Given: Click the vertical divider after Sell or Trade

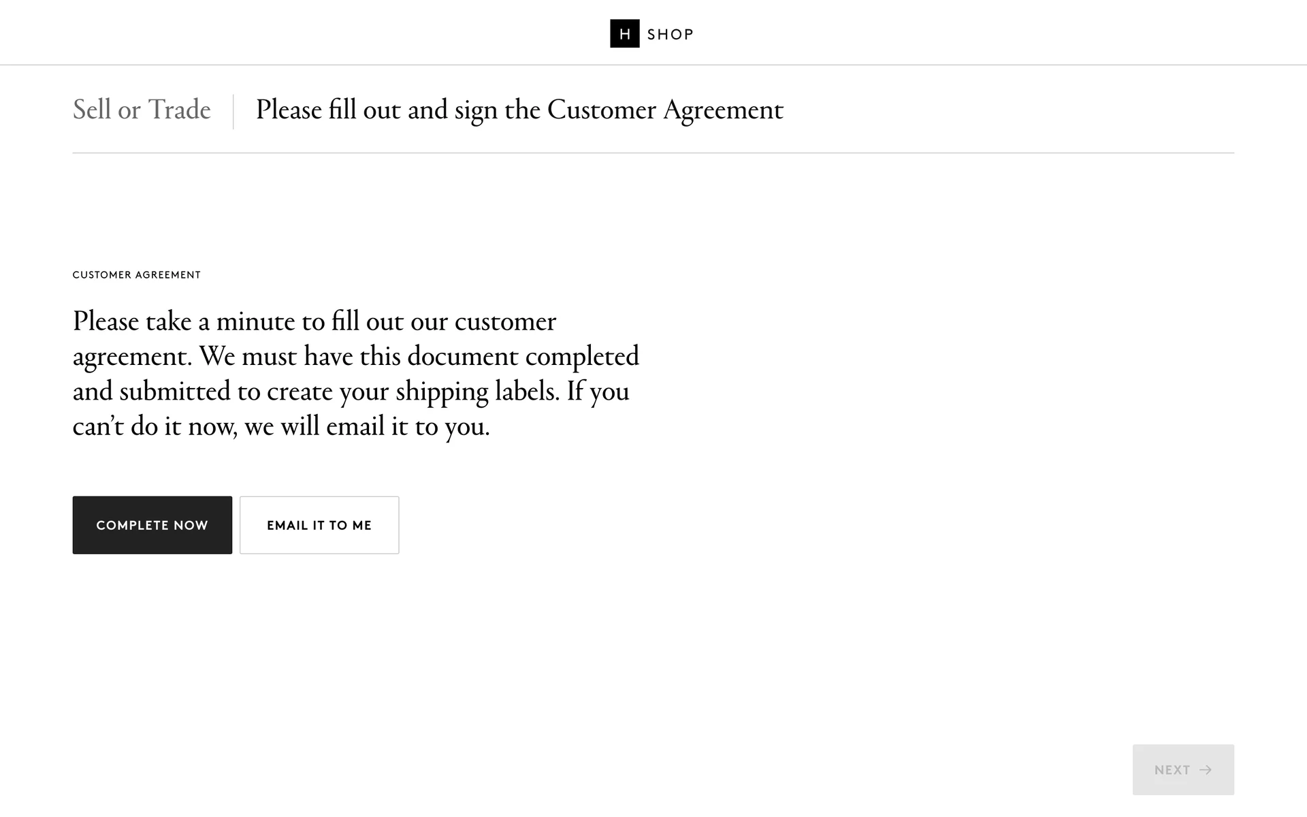Looking at the screenshot, I should pos(233,112).
